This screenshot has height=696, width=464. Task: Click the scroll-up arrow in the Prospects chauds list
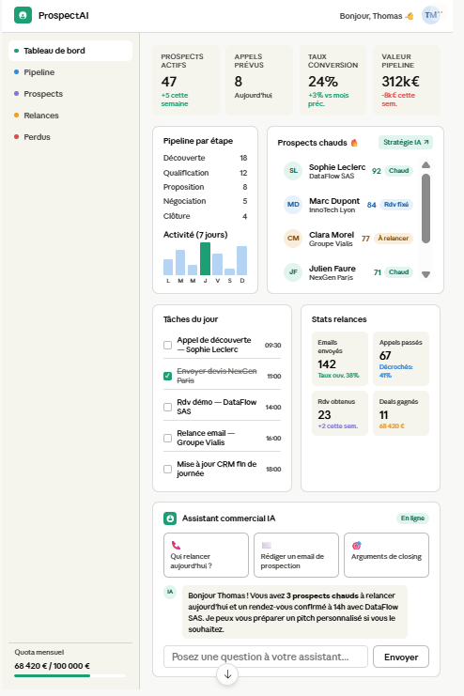coord(425,165)
